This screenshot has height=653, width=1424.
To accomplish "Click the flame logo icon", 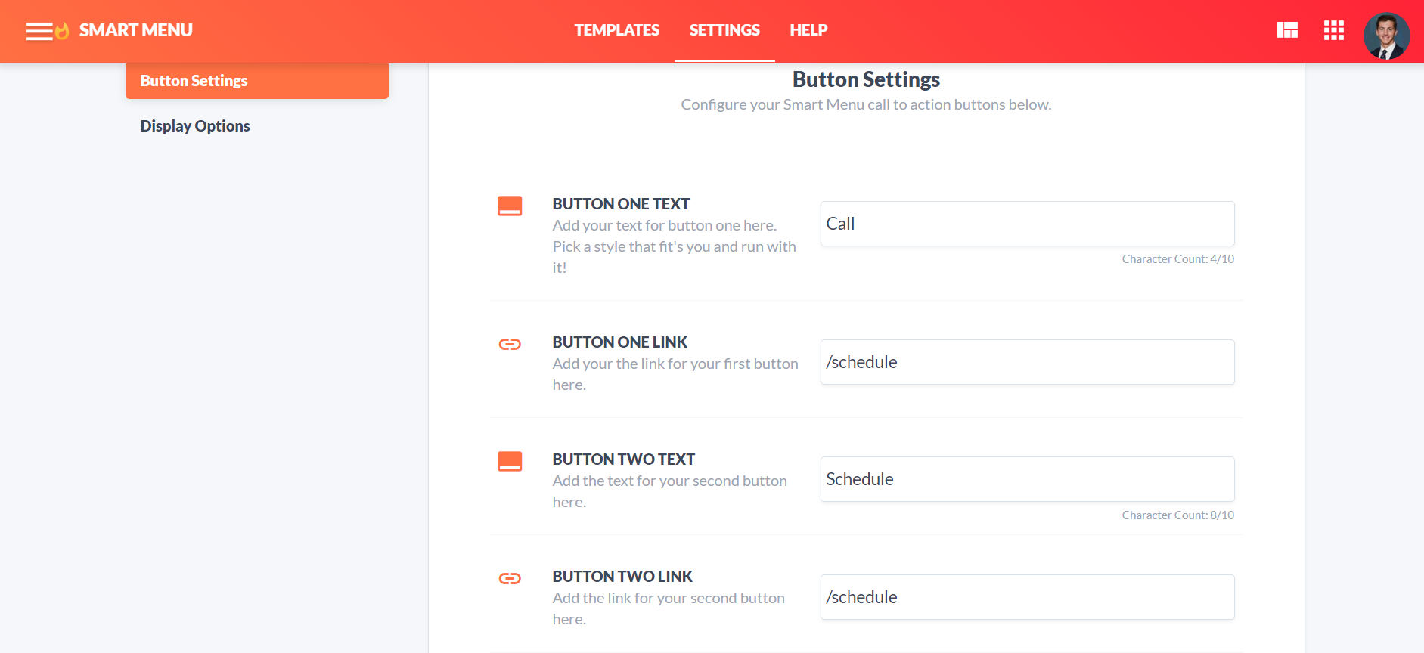I will pyautogui.click(x=62, y=30).
